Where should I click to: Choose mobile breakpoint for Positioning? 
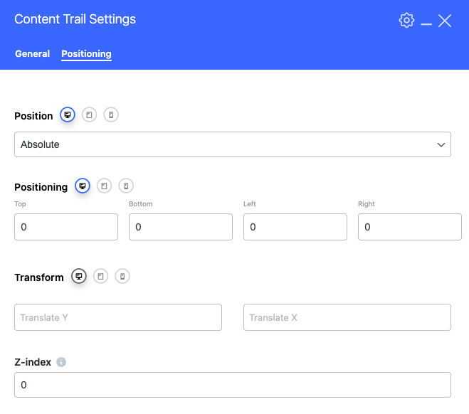pyautogui.click(x=125, y=186)
